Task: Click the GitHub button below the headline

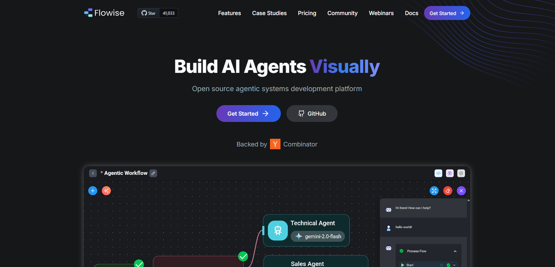Action: coord(312,114)
